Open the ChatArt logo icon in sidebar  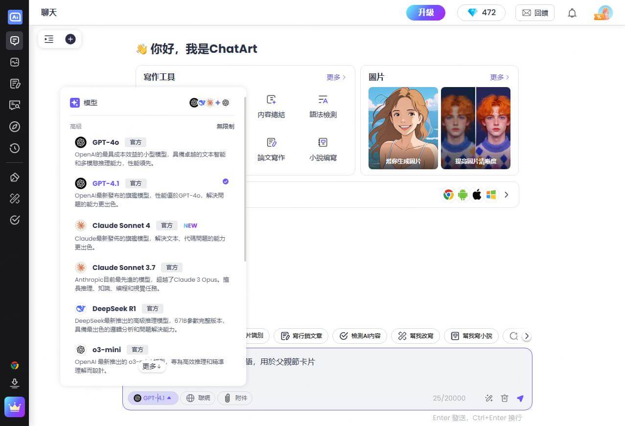(x=15, y=17)
